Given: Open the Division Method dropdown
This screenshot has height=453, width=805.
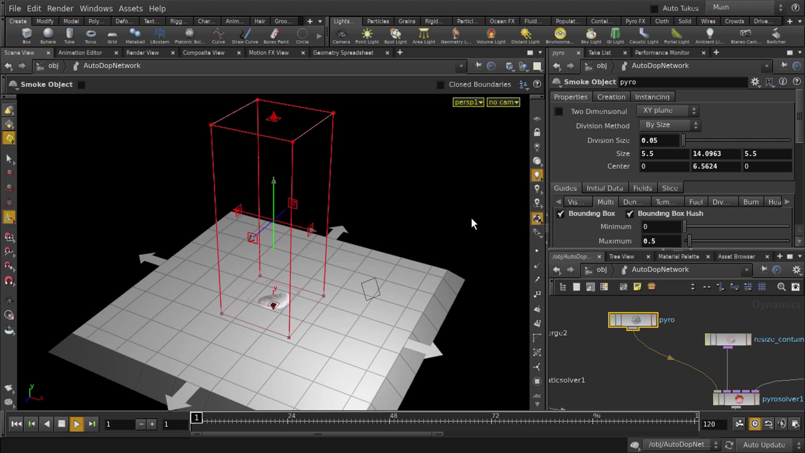Looking at the screenshot, I should (669, 125).
